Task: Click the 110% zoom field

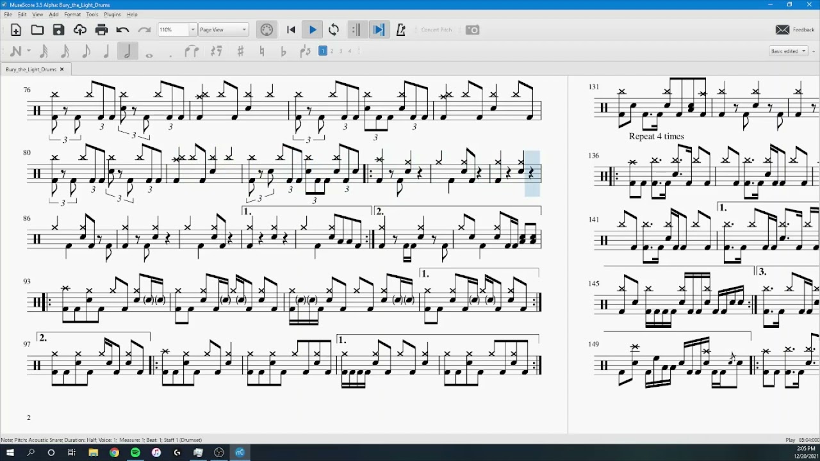Action: pyautogui.click(x=173, y=29)
